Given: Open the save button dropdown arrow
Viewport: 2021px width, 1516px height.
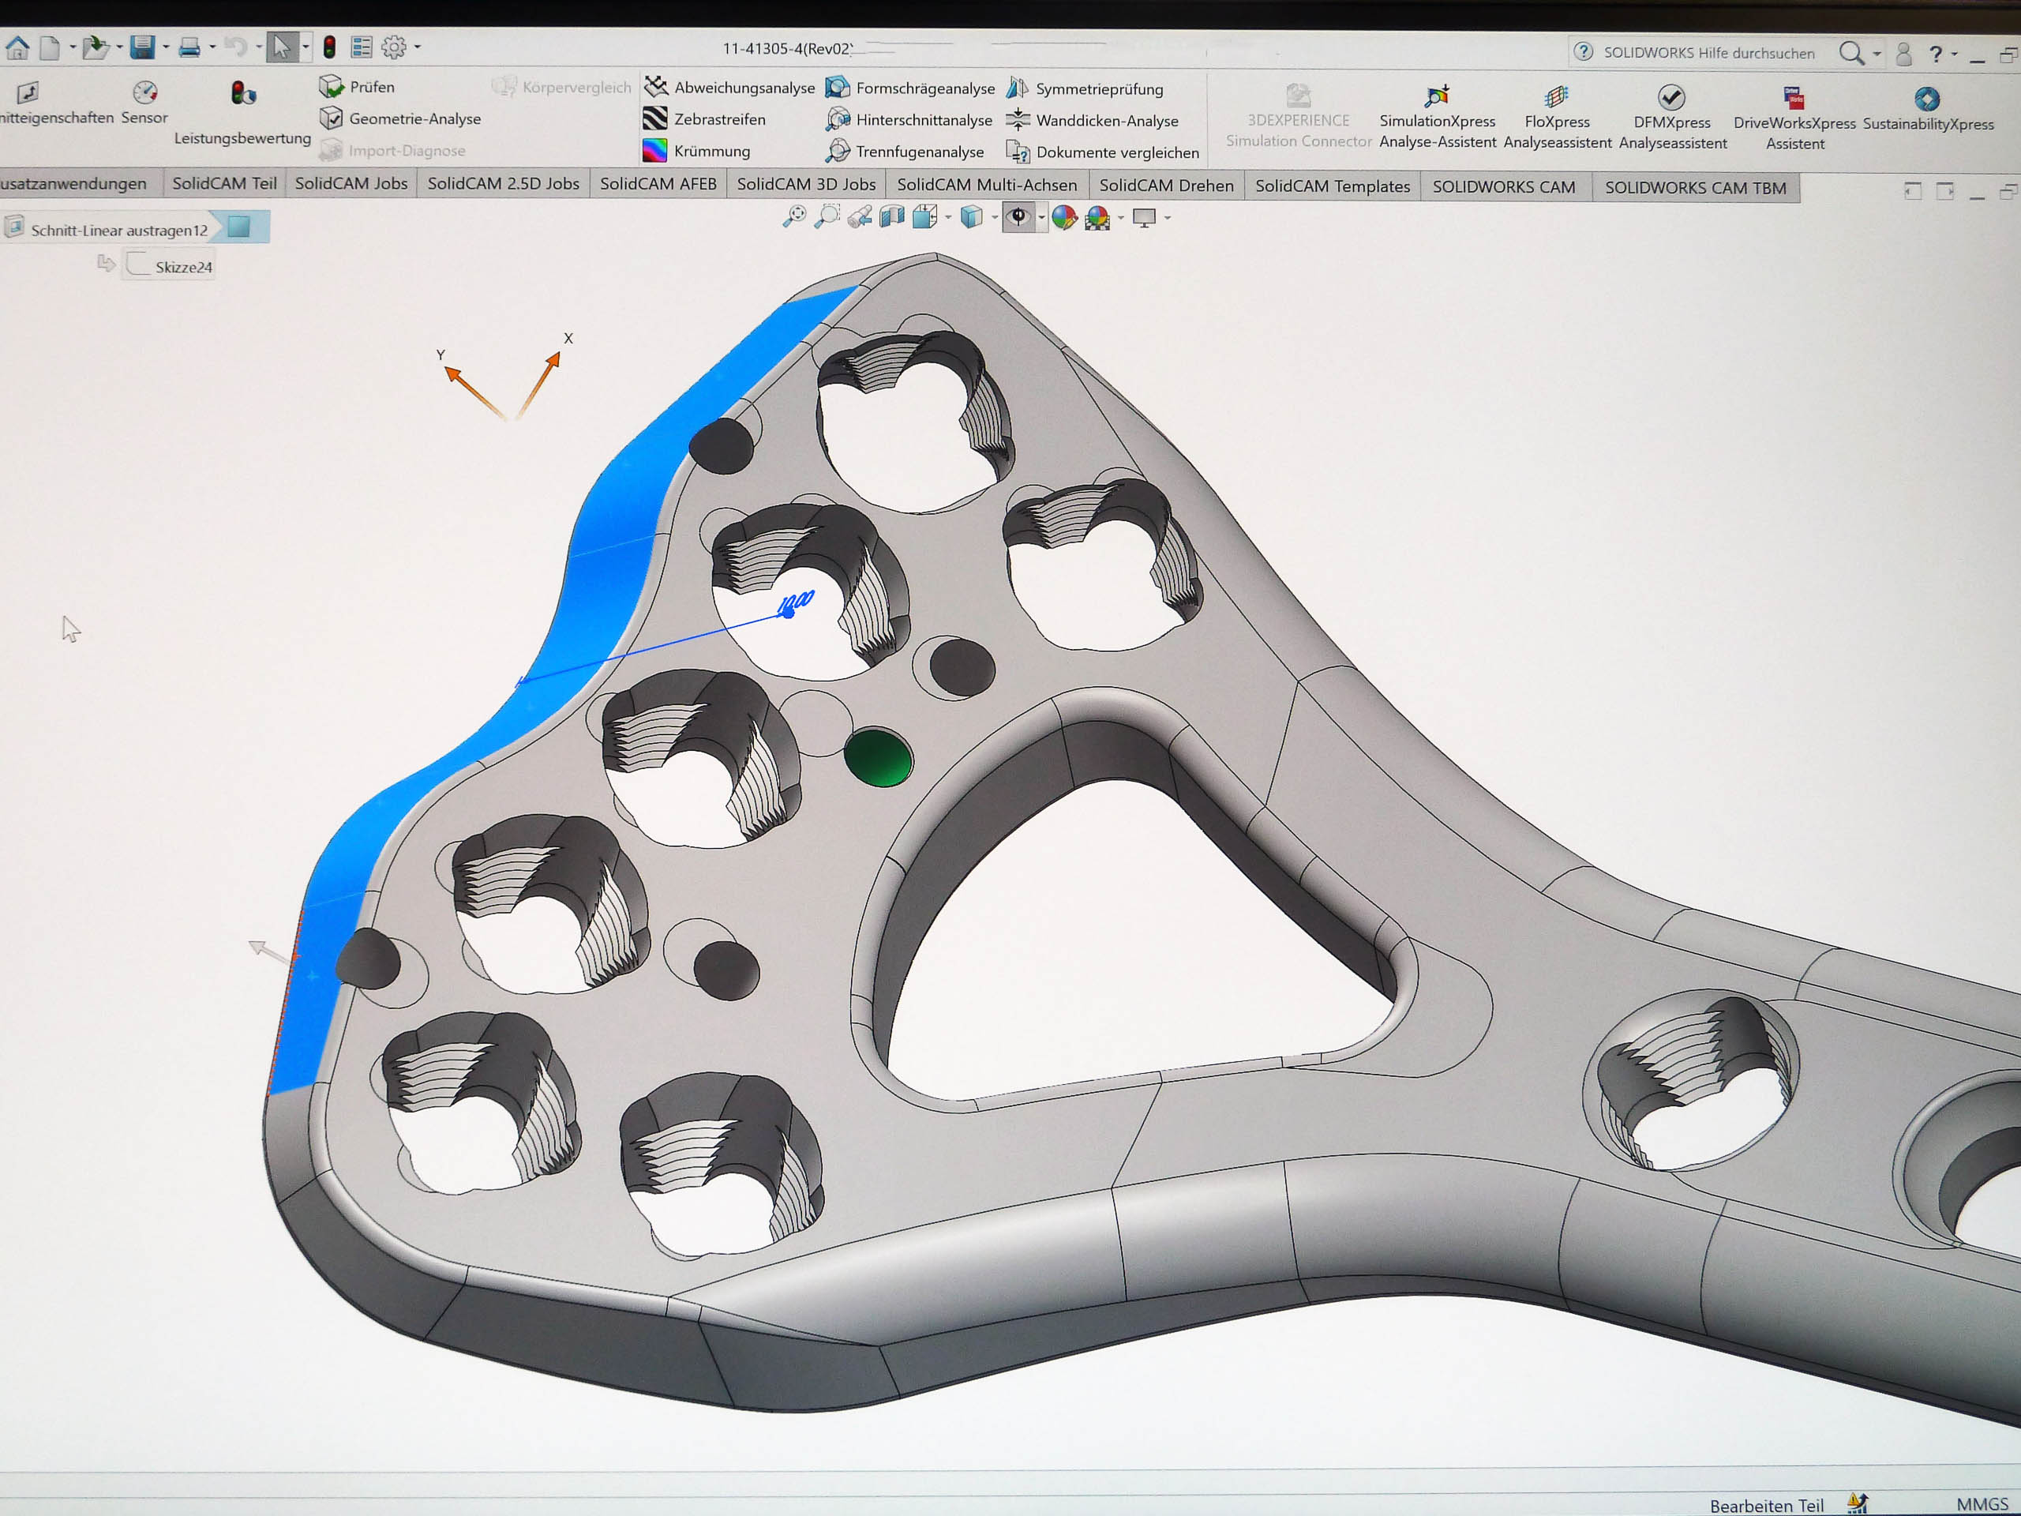Looking at the screenshot, I should (164, 47).
